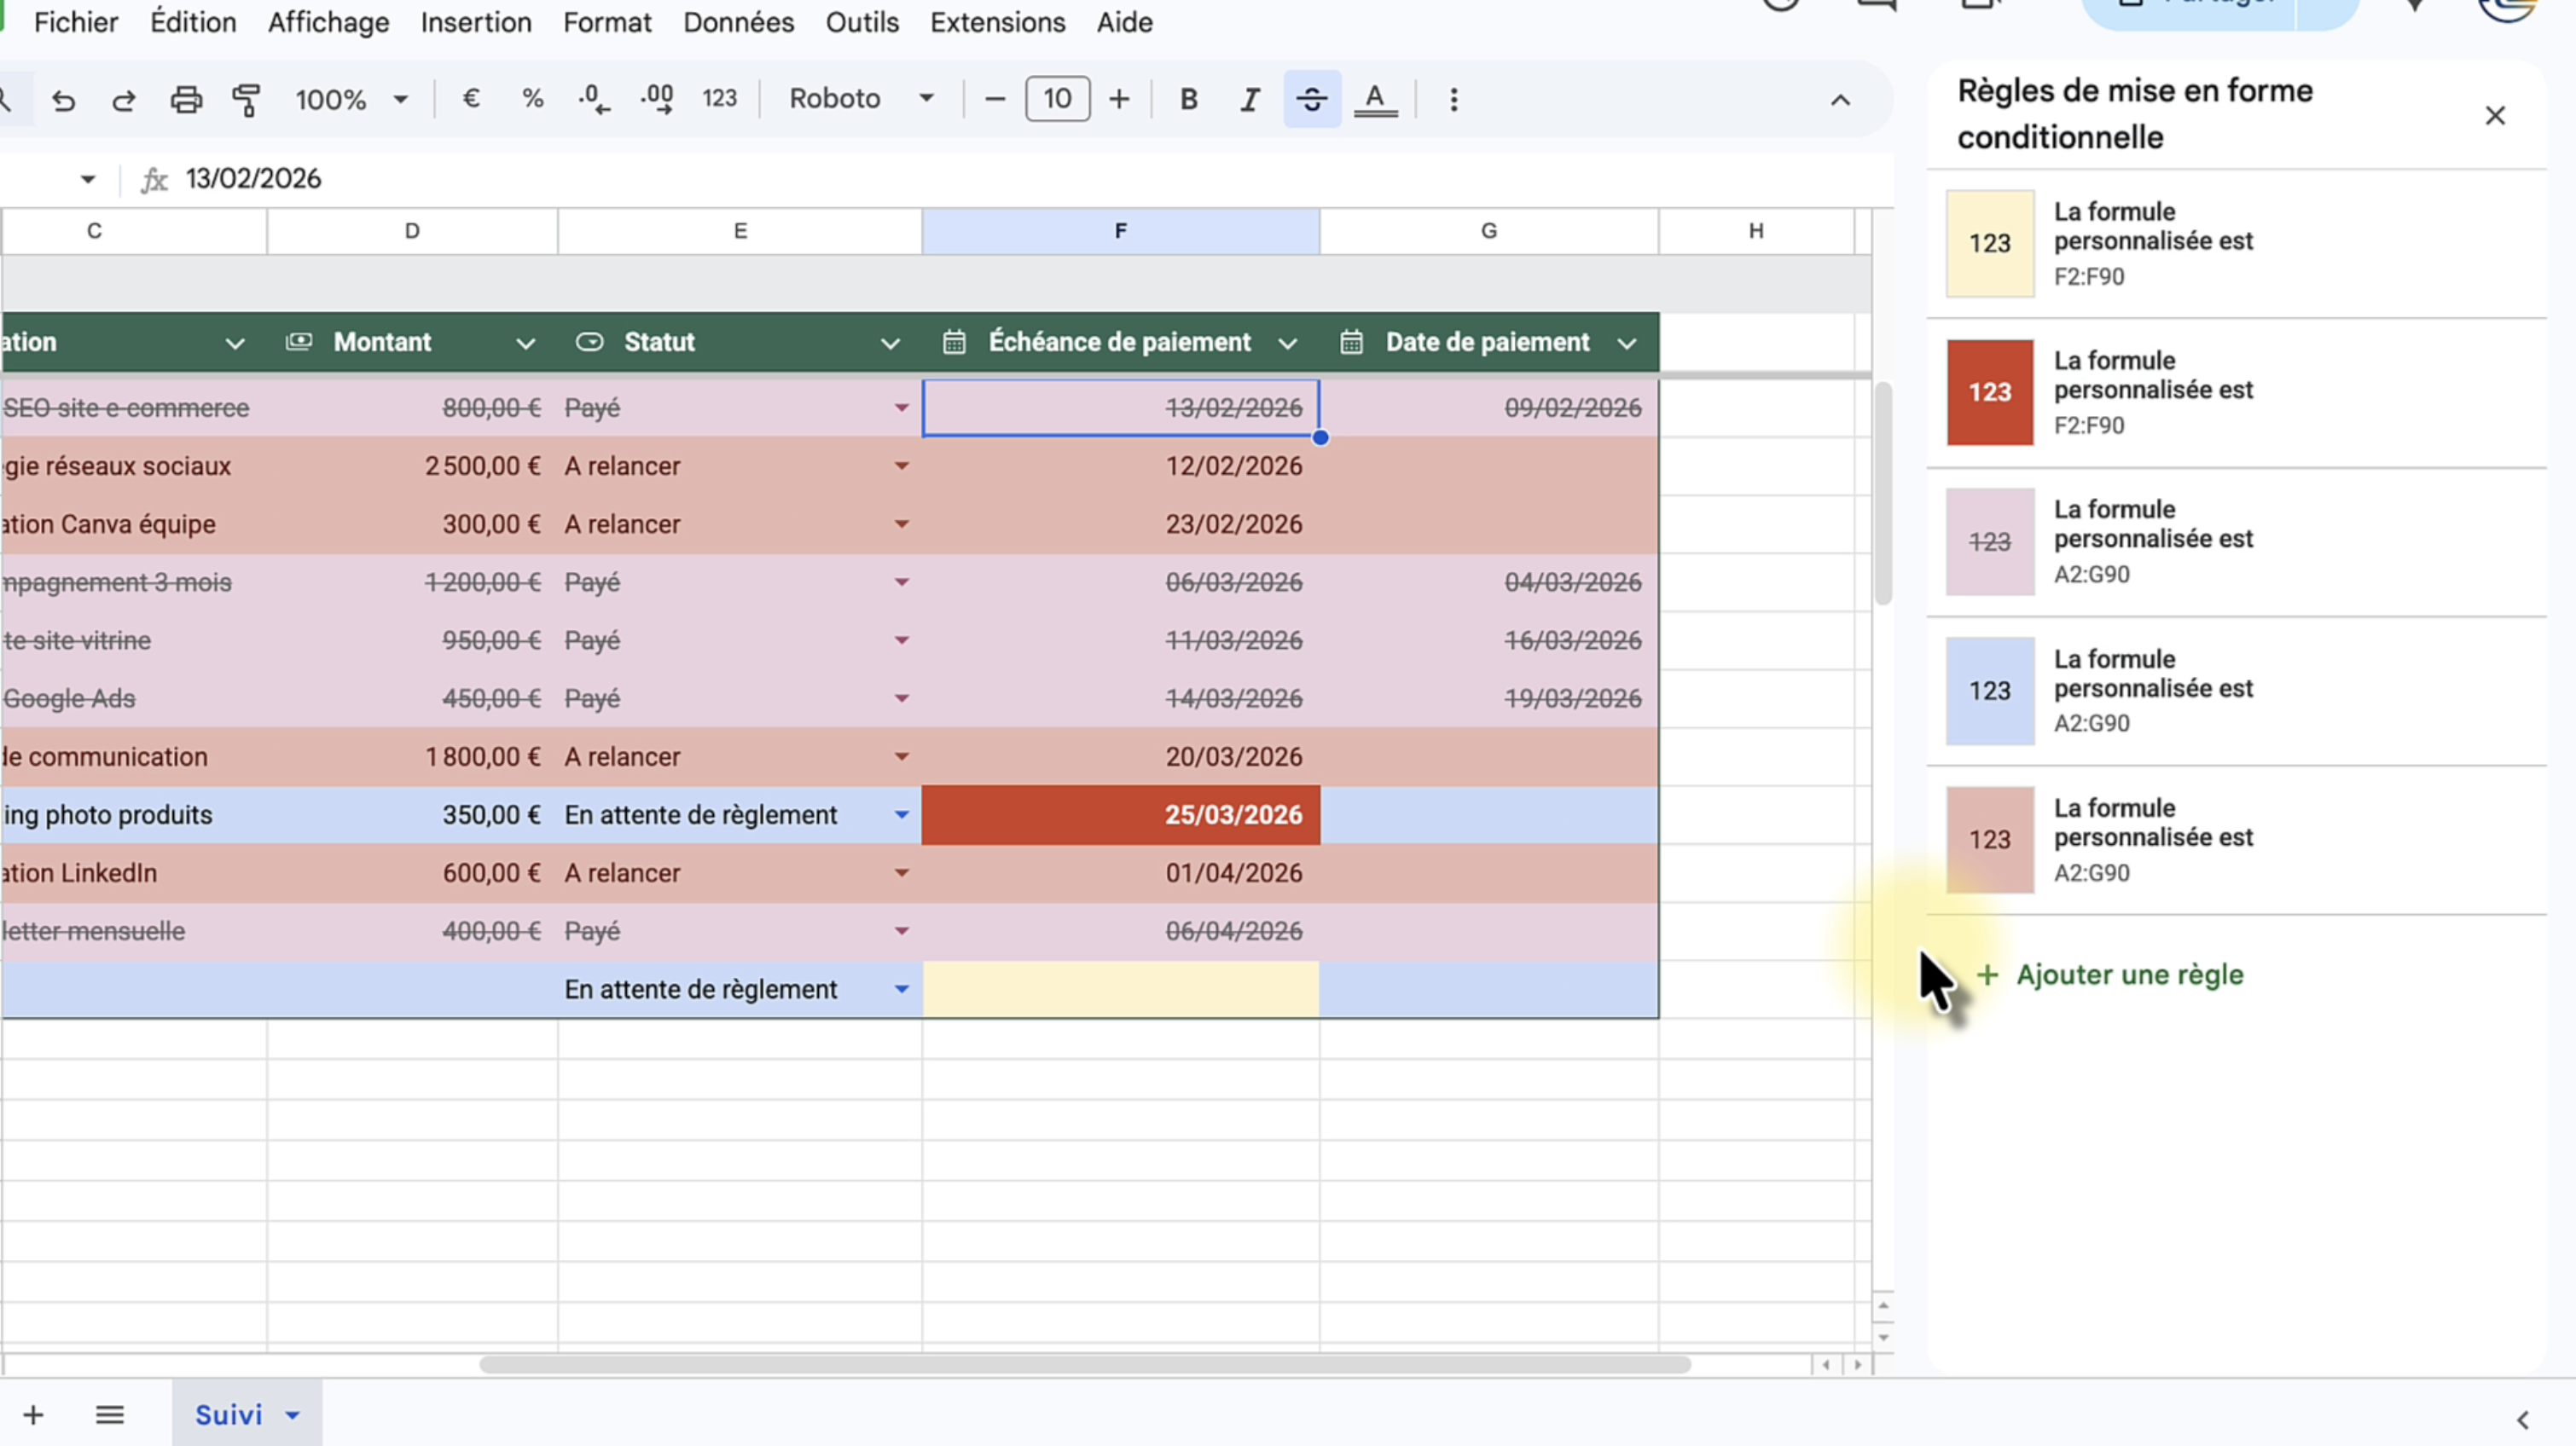Toggle bold formatting
Viewport: 2576px width, 1446px height.
point(1188,100)
